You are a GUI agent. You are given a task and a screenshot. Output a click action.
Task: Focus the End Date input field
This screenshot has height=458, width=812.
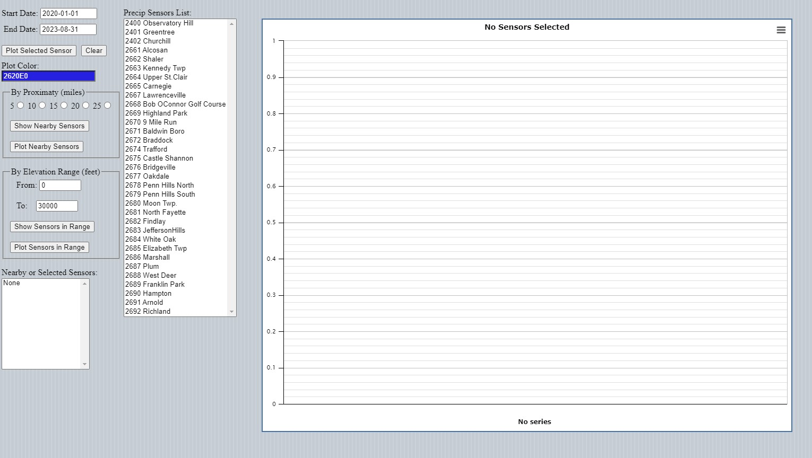tap(68, 30)
